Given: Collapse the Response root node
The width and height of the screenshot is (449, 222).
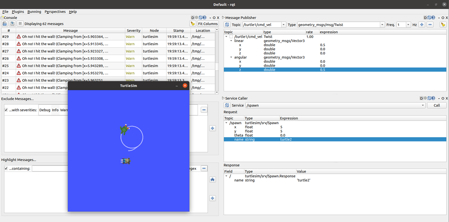Looking at the screenshot, I should coord(227,176).
